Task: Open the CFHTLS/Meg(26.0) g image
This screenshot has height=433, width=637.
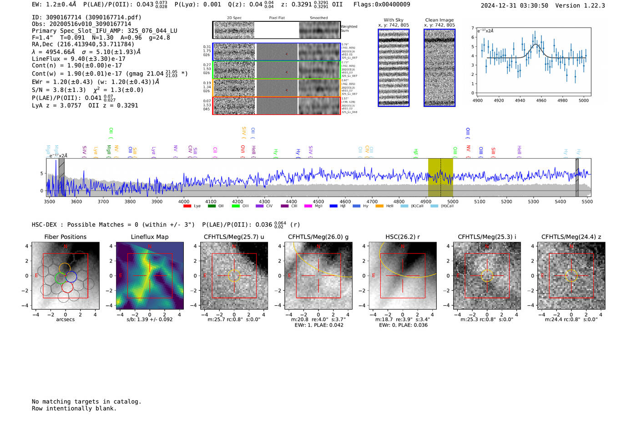Action: point(318,275)
